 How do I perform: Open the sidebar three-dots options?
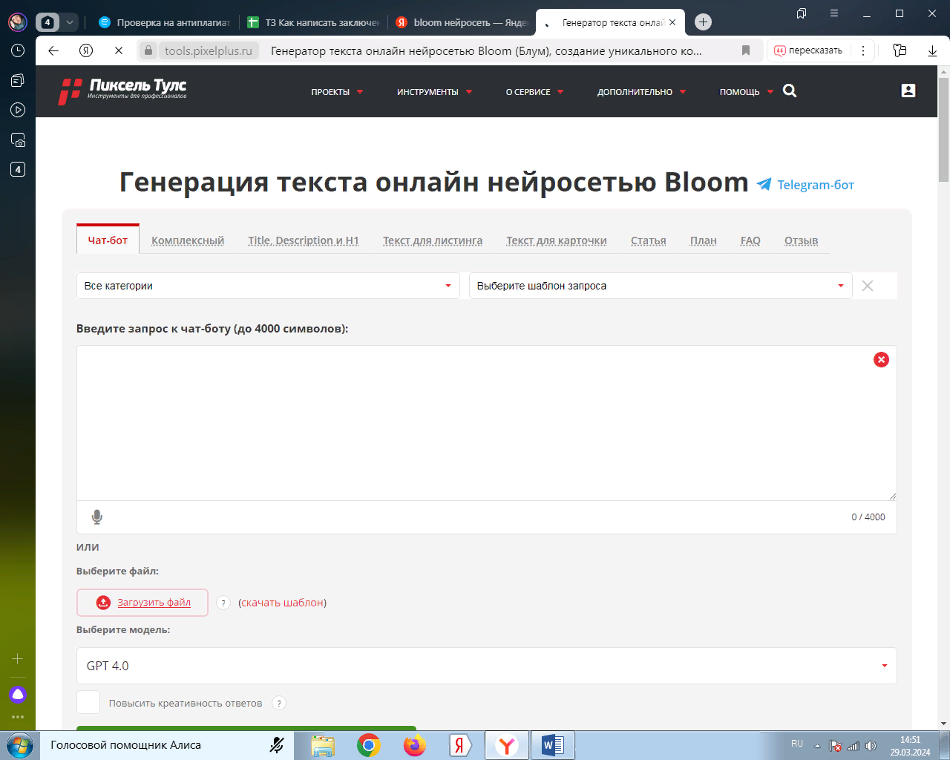[18, 717]
